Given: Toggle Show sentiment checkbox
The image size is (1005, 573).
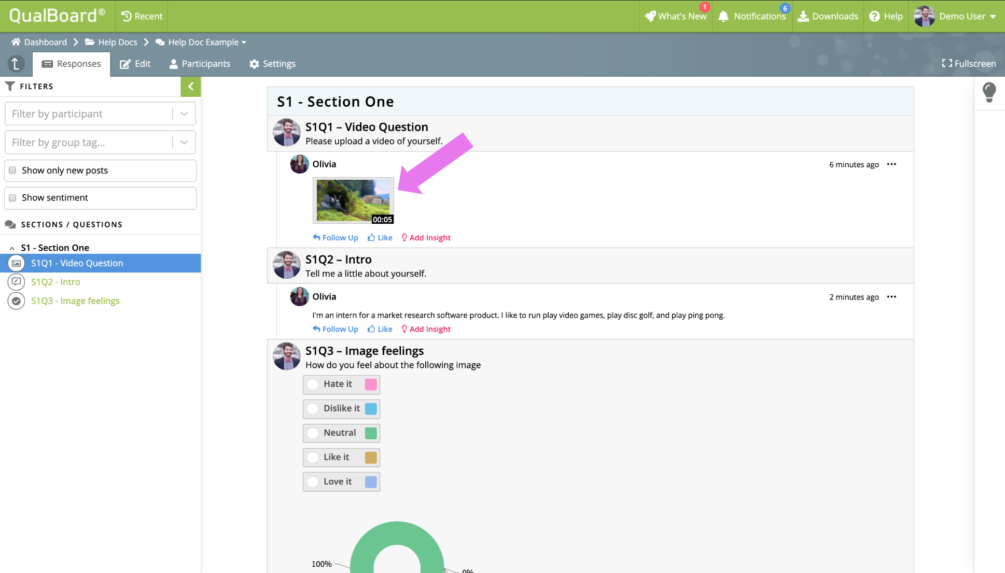Looking at the screenshot, I should click(x=13, y=198).
